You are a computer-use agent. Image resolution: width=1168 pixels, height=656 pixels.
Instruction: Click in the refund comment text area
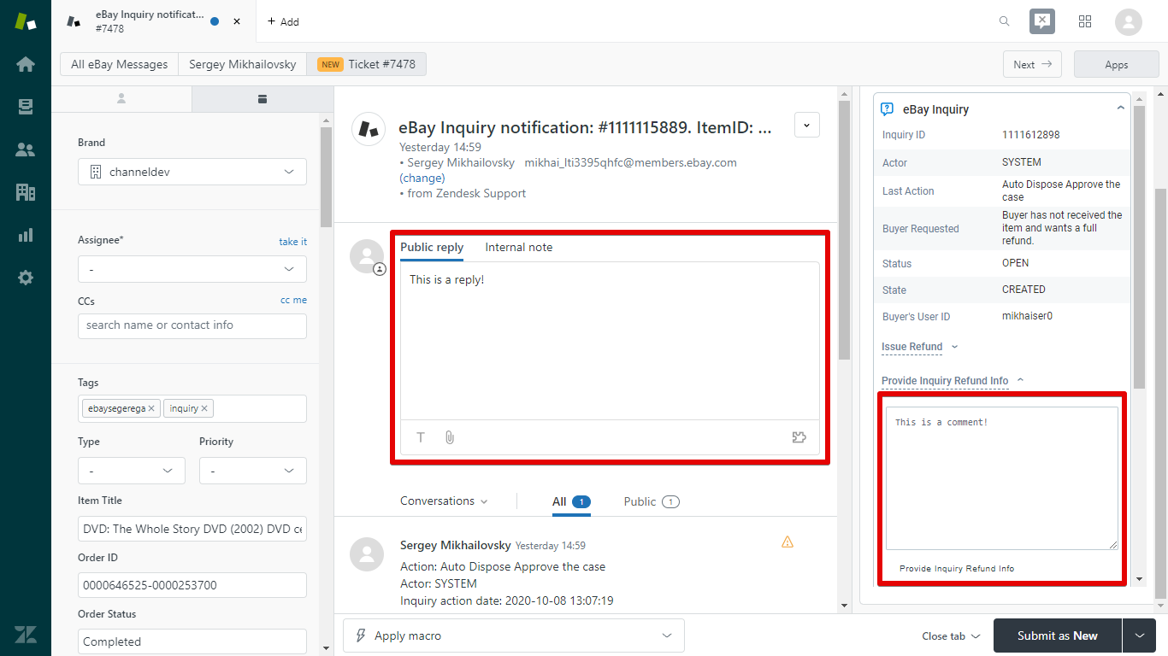pos(1001,477)
